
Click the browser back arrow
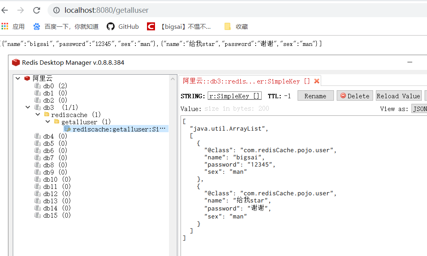5,10
